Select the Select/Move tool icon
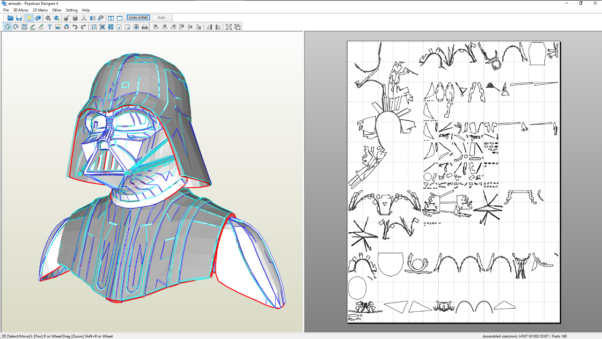602x339 pixels. click(x=7, y=27)
